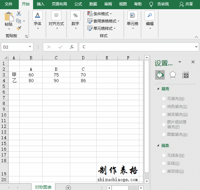Click the horizontal scrollbar right arrow
200x190 pixels.
pyautogui.click(x=141, y=188)
